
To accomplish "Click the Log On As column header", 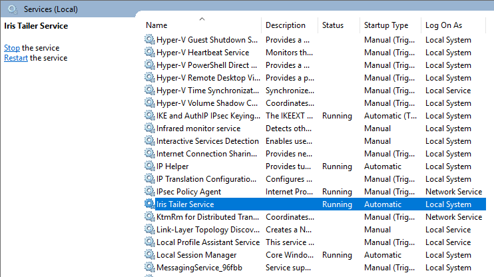I will point(443,25).
